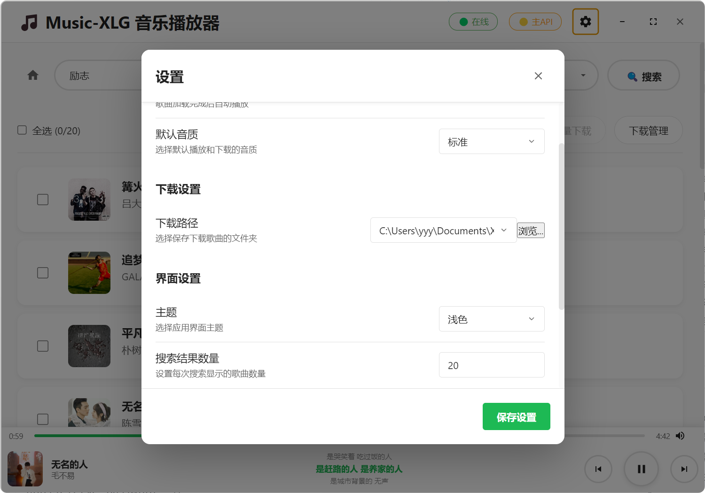Click the music note app logo
Image resolution: width=705 pixels, height=493 pixels.
[29, 23]
